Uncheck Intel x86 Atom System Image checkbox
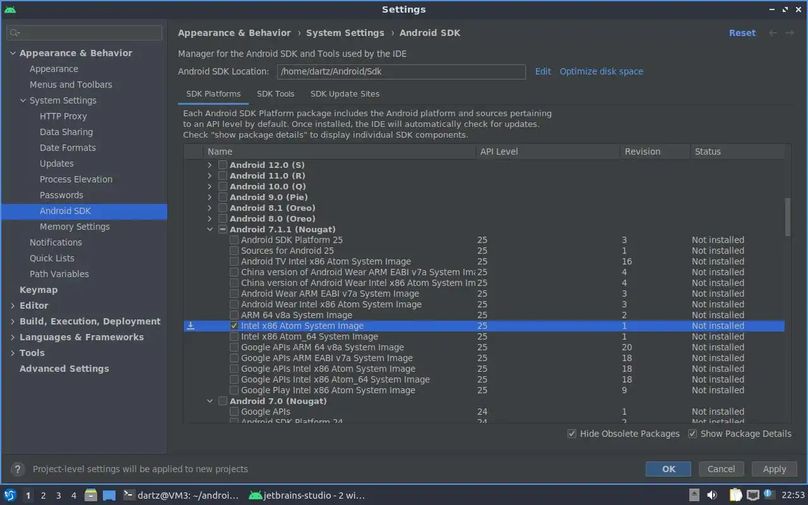The width and height of the screenshot is (808, 505). point(234,326)
